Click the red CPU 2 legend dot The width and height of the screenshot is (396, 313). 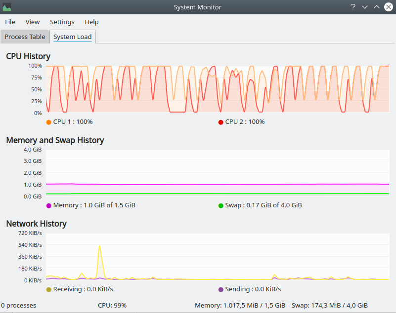tap(220, 122)
